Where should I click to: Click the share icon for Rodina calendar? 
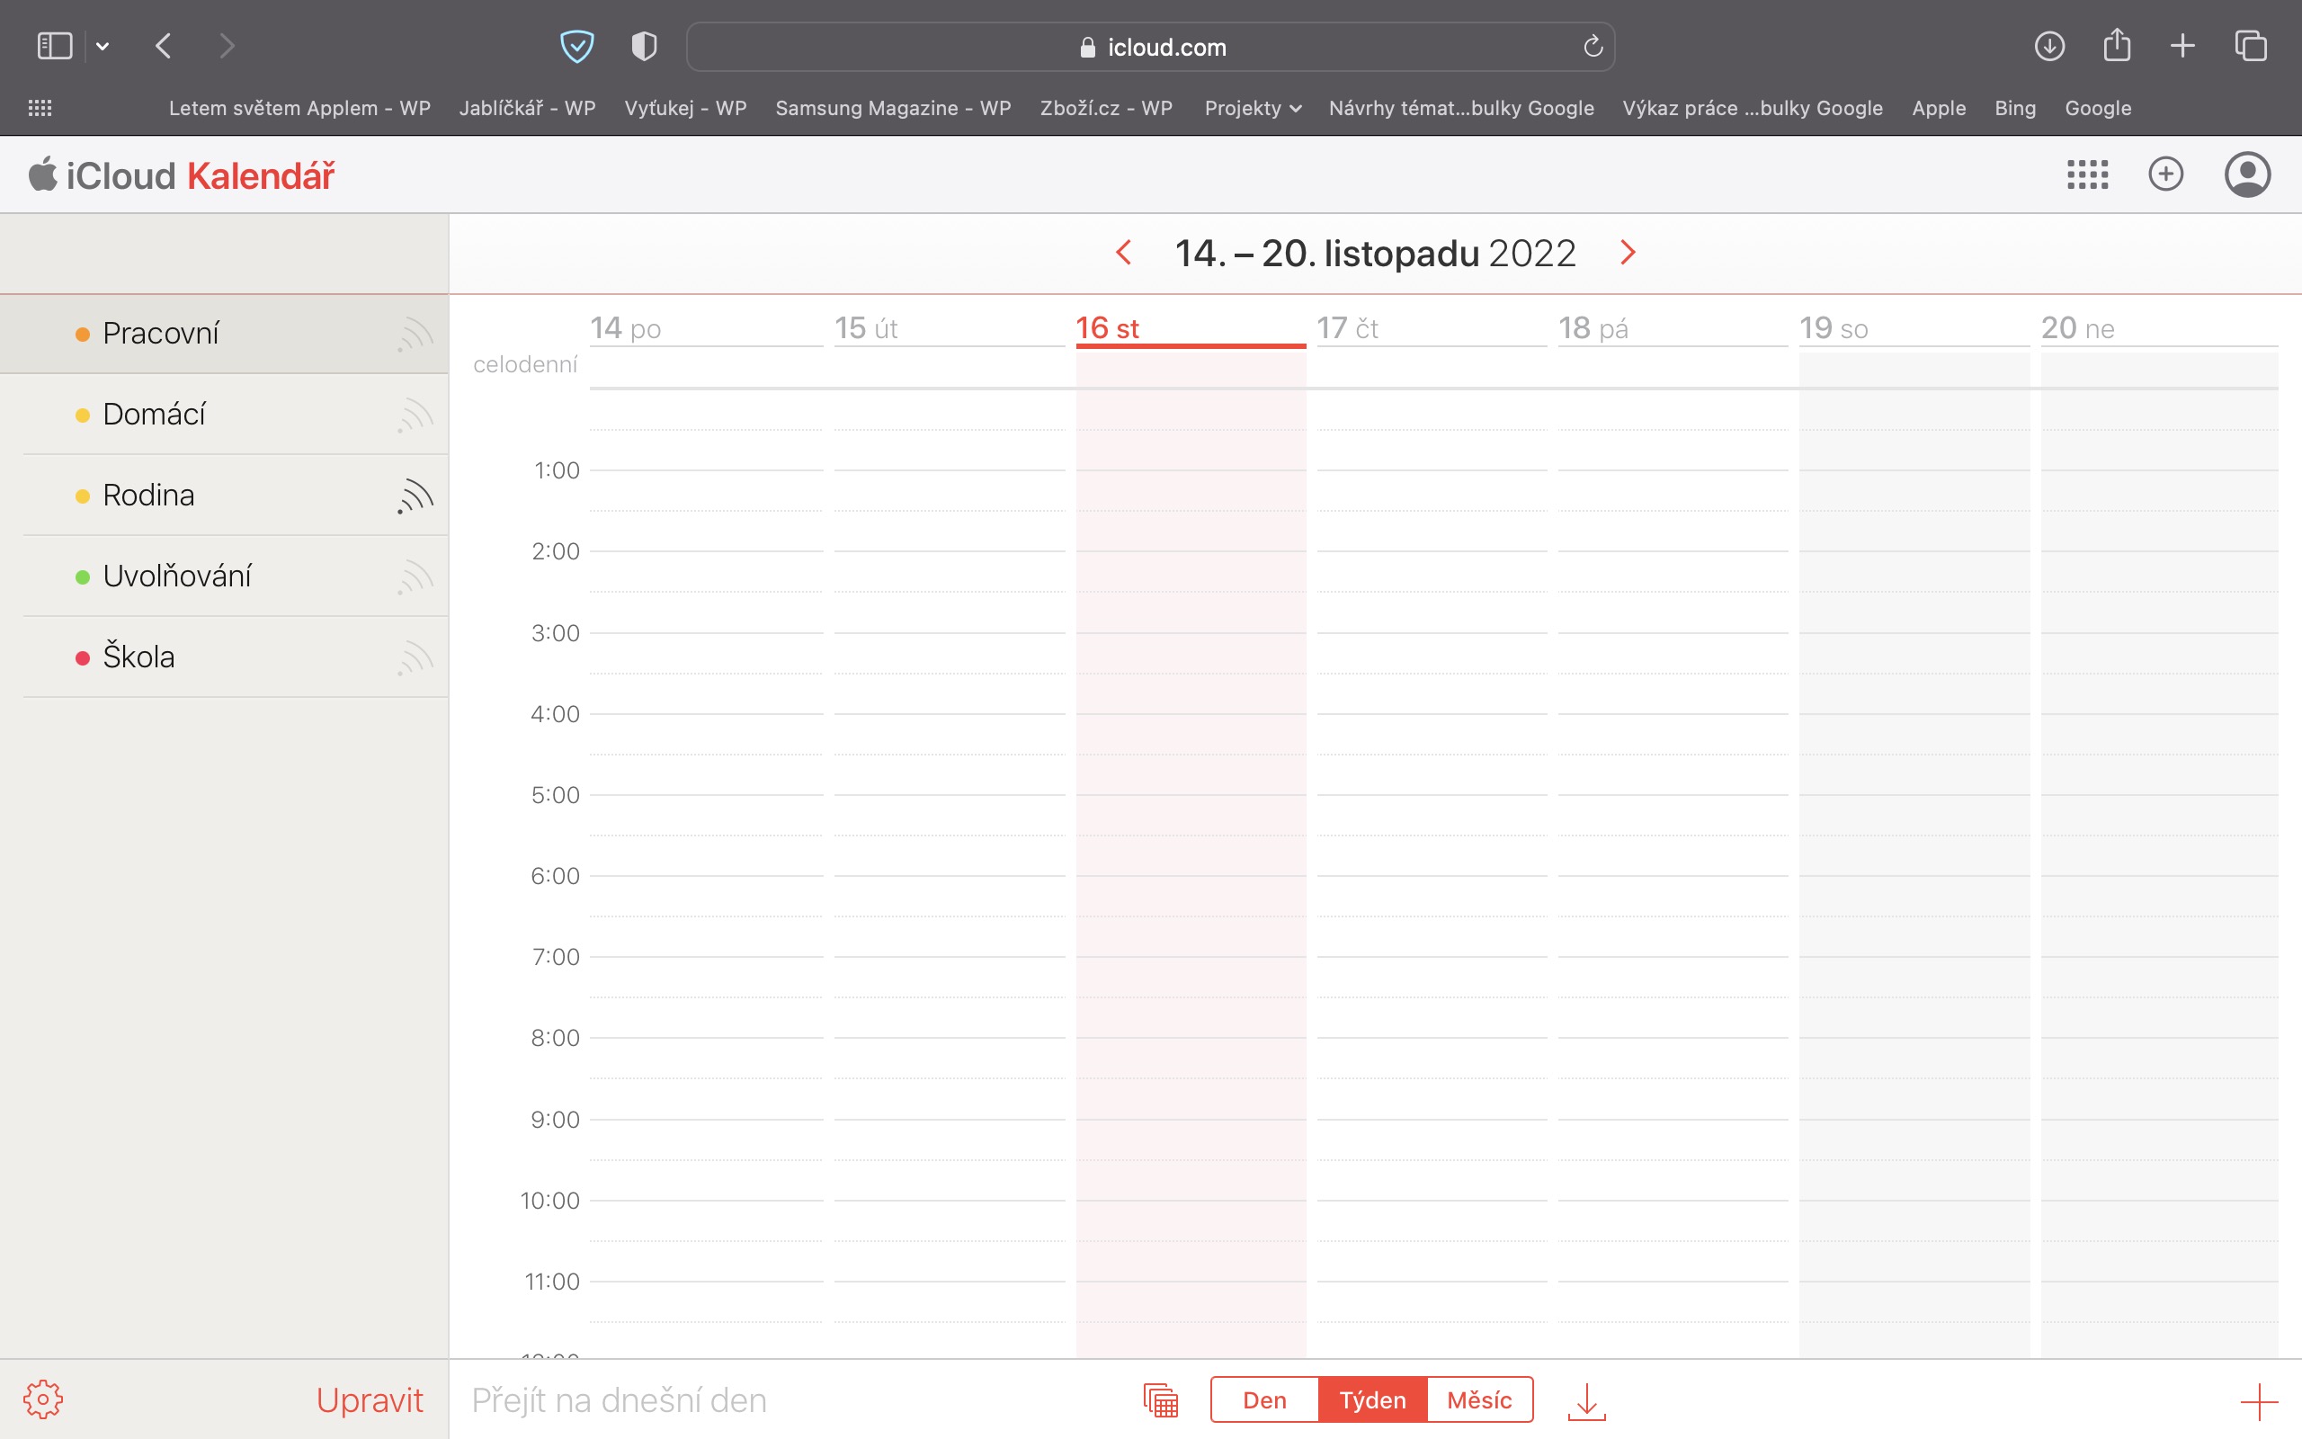point(415,495)
